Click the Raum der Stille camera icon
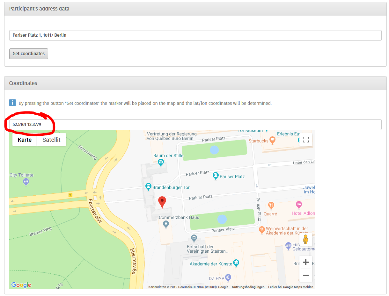The width and height of the screenshot is (389, 296). click(161, 162)
